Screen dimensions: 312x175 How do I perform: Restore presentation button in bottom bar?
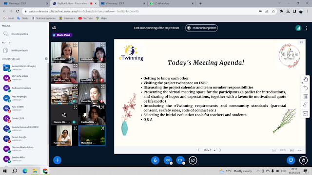point(291,160)
